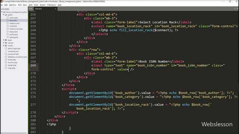This screenshot has width=239, height=134.
Task: Open the Find menu
Action: tap(19, 5)
